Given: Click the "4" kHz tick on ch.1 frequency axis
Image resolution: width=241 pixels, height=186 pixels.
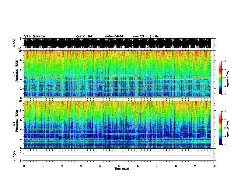Looking at the screenshot, I should pos(21,79).
